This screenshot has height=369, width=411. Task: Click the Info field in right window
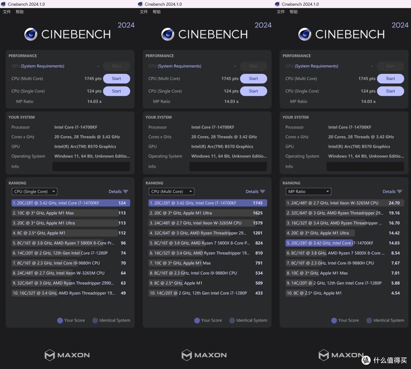click(x=365, y=167)
